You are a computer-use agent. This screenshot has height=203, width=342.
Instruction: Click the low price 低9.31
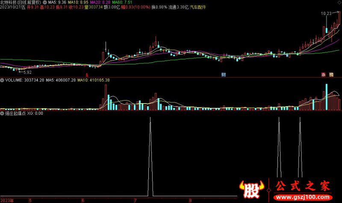pyautogui.click(x=62, y=7)
